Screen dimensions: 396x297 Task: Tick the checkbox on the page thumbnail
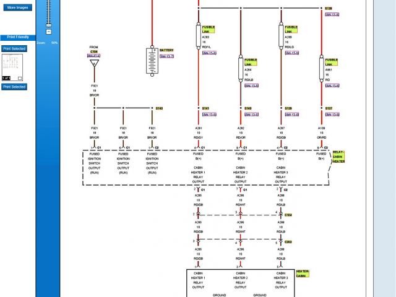[20, 78]
